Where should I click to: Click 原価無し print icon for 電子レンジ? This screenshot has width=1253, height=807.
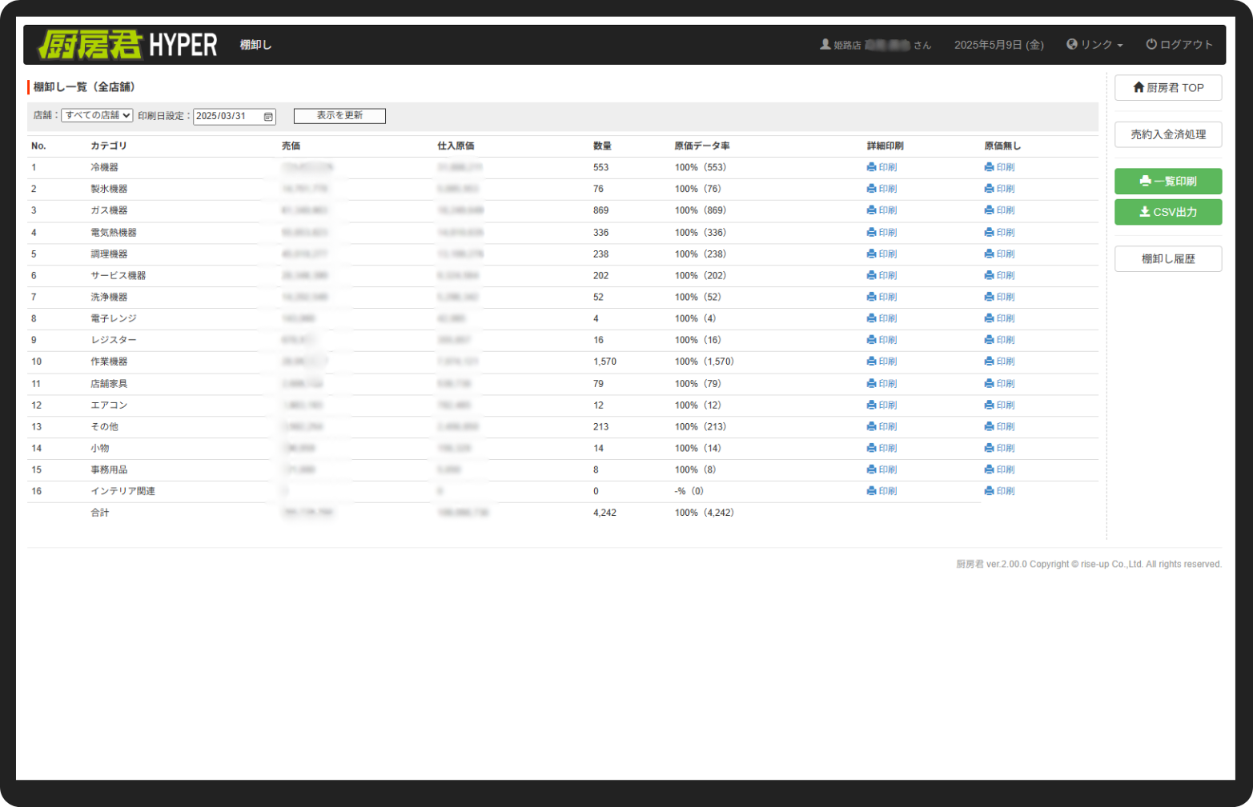pos(999,318)
